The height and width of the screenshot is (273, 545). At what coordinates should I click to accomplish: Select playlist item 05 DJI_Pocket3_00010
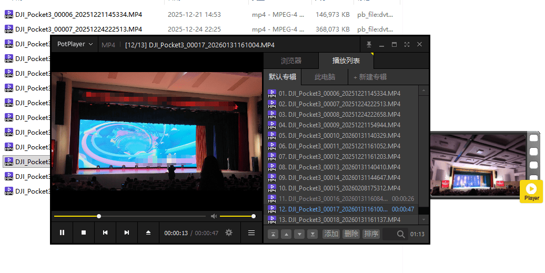pos(342,136)
